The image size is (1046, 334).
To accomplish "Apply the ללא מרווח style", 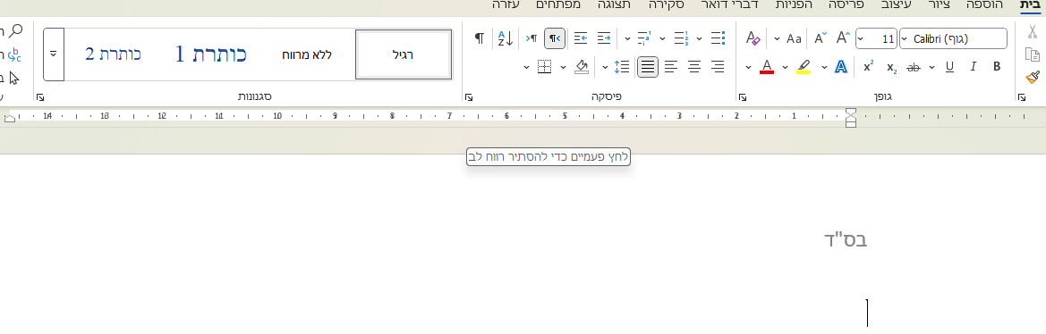I will click(x=307, y=54).
